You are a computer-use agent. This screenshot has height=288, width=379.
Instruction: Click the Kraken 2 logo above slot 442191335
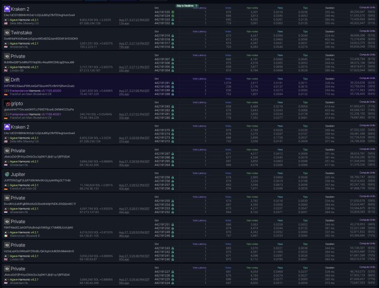tap(7, 9)
